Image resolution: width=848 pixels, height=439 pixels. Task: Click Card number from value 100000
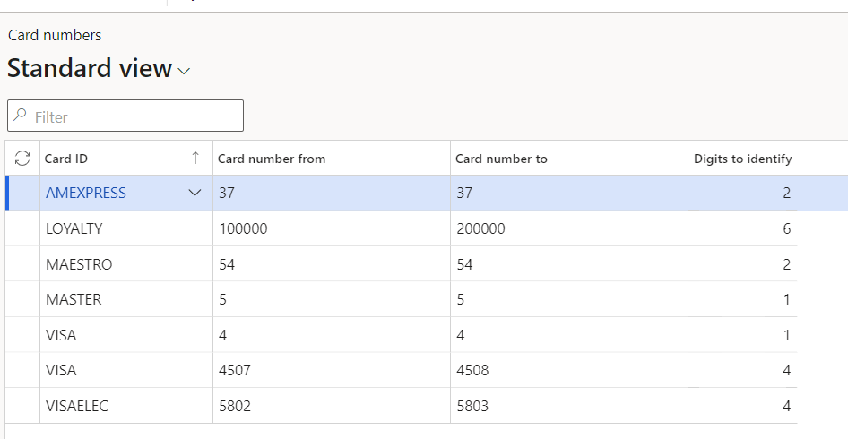click(243, 228)
